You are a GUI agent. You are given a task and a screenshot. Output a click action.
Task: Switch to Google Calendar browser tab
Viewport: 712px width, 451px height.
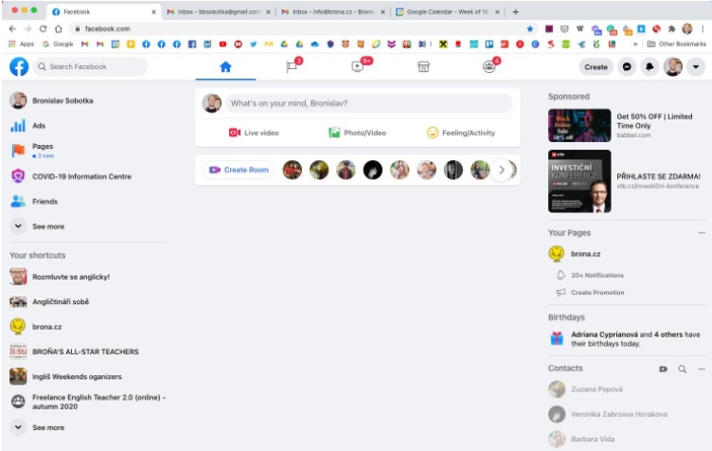pos(447,11)
